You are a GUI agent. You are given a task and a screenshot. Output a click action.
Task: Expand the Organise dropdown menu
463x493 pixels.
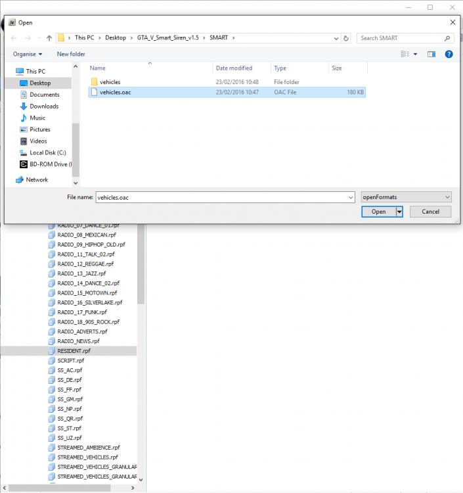[x=28, y=54]
